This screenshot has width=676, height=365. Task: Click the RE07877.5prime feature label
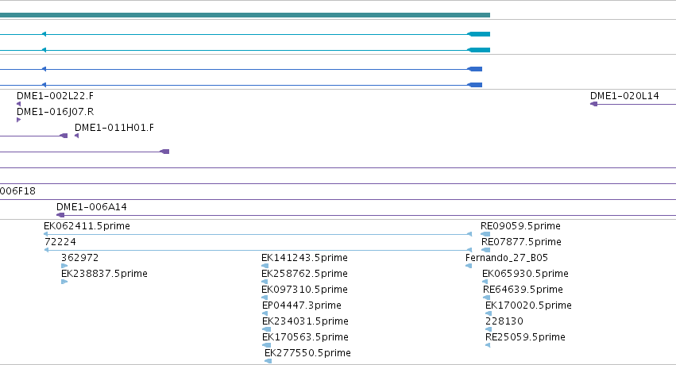(521, 242)
